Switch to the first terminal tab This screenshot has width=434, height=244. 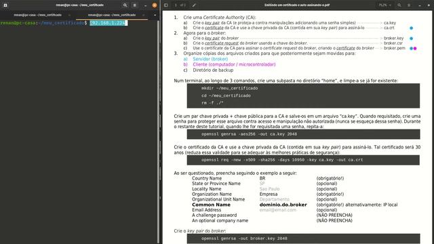coord(38,15)
